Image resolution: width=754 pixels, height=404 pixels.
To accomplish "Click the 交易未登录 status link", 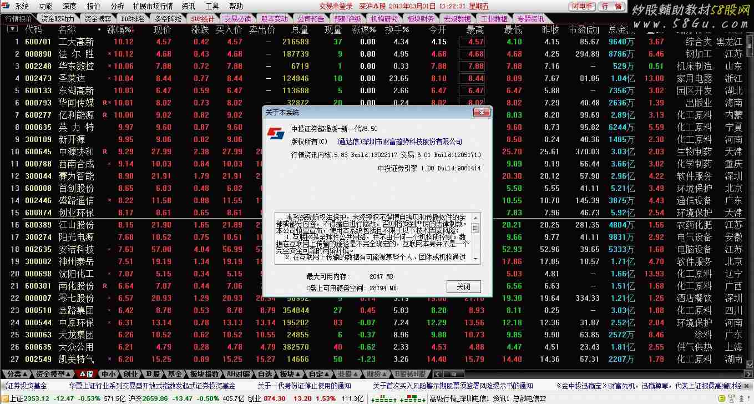I will [x=336, y=7].
